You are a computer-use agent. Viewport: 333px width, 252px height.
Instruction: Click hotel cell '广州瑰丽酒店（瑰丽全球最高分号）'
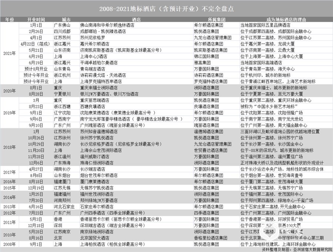point(112,125)
